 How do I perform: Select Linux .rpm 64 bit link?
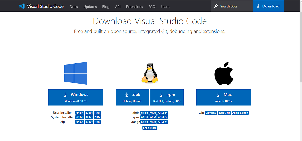point(145,117)
